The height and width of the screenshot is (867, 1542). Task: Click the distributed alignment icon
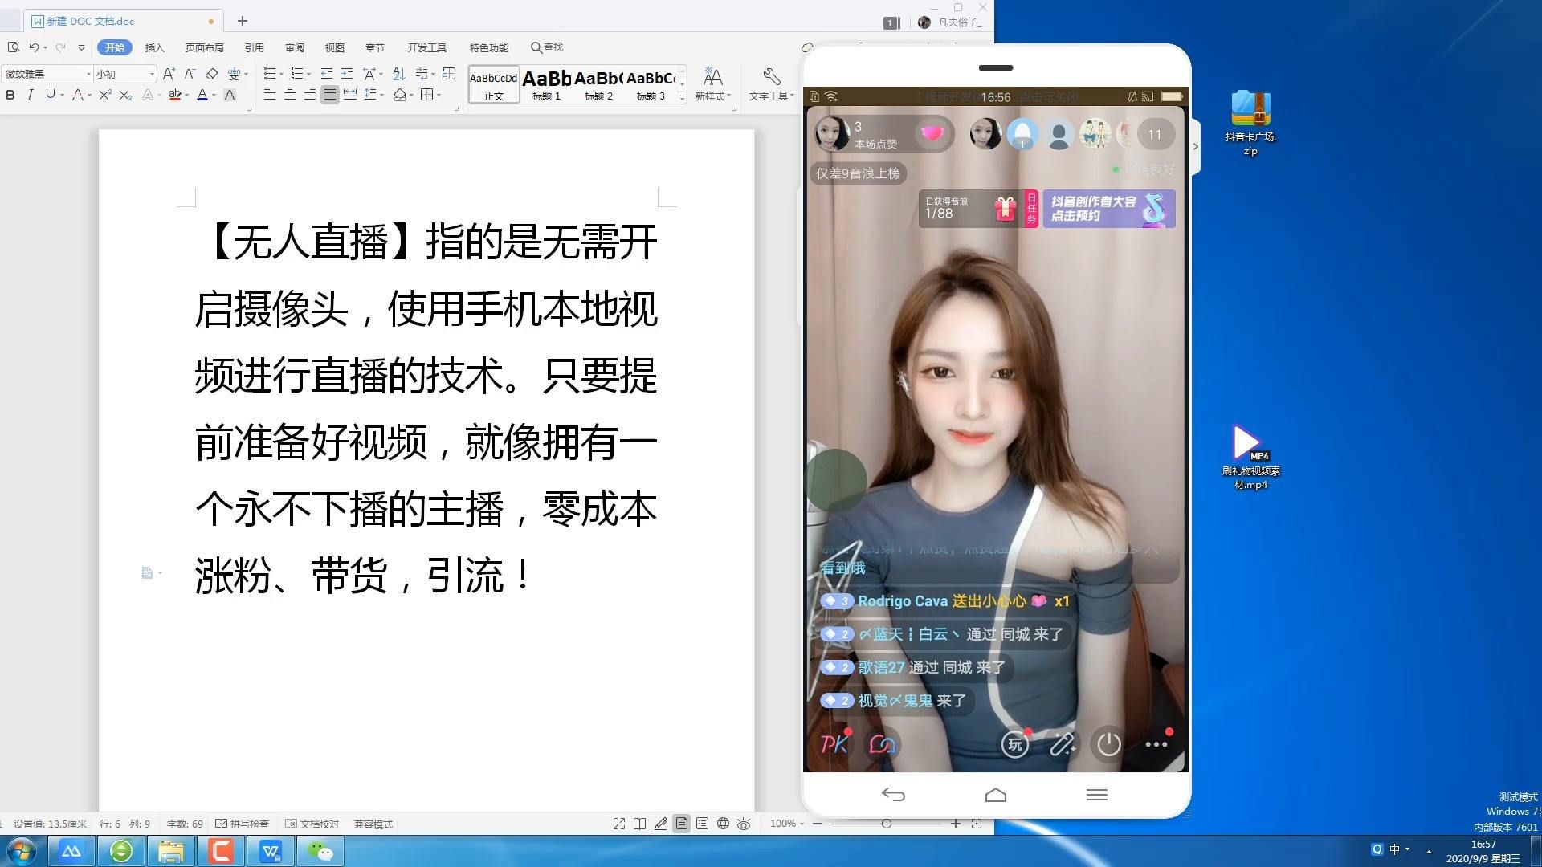350,96
